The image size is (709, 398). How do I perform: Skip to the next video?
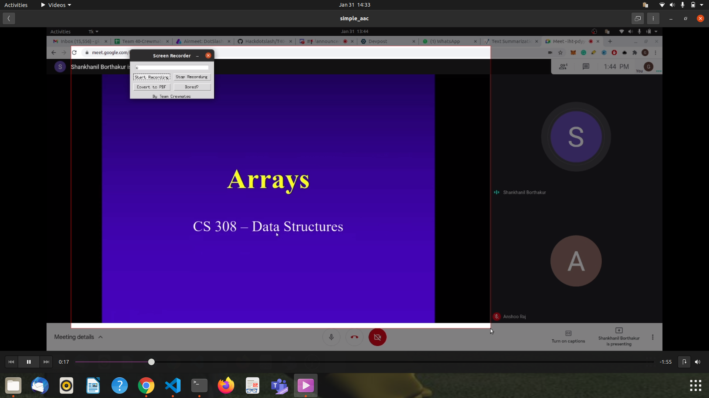coord(46,362)
